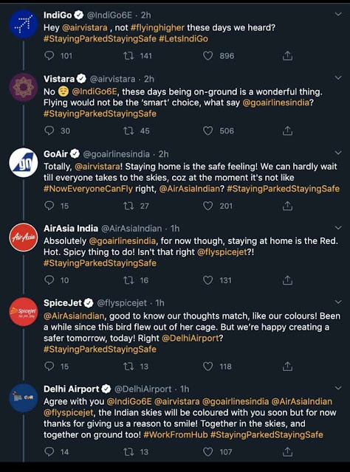The height and width of the screenshot is (472, 350).
Task: View the IndiGo profile picture
Action: click(x=24, y=24)
